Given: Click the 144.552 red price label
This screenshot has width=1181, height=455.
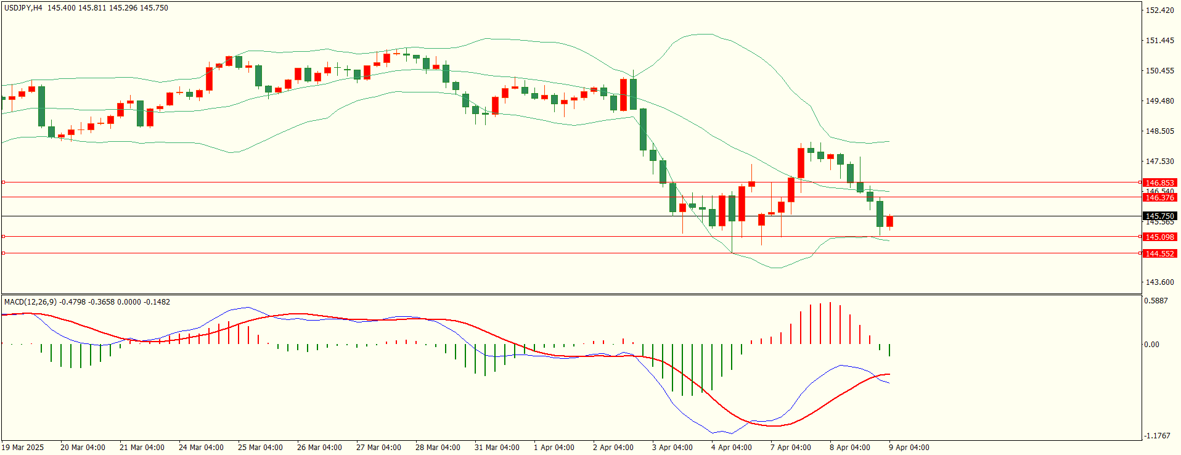Looking at the screenshot, I should (1159, 254).
